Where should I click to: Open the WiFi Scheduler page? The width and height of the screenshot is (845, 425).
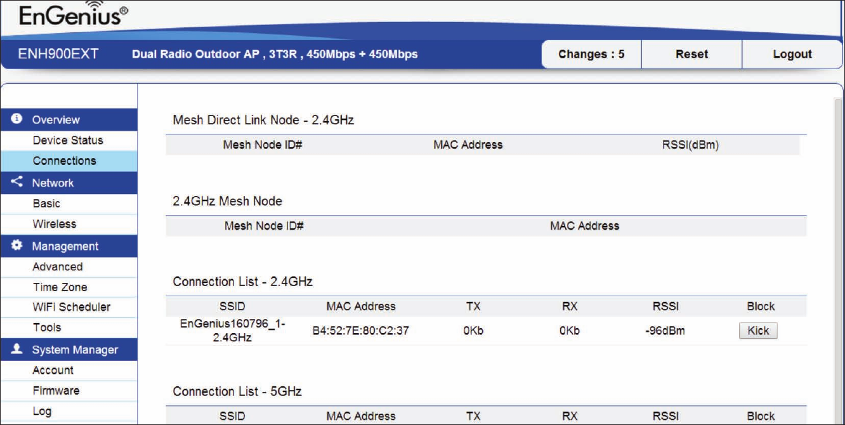click(x=72, y=307)
